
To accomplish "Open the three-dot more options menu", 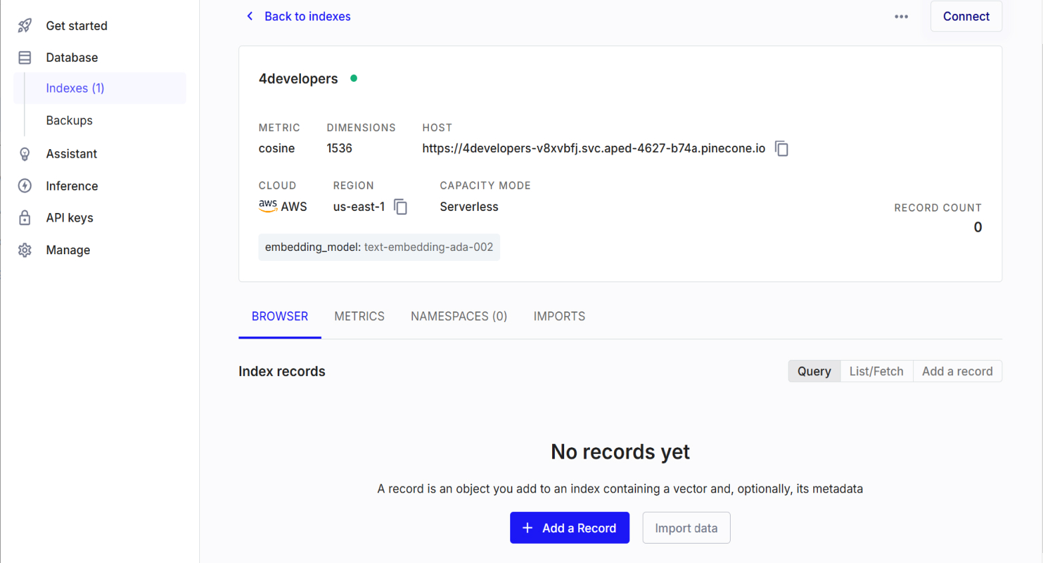I will pos(901,17).
